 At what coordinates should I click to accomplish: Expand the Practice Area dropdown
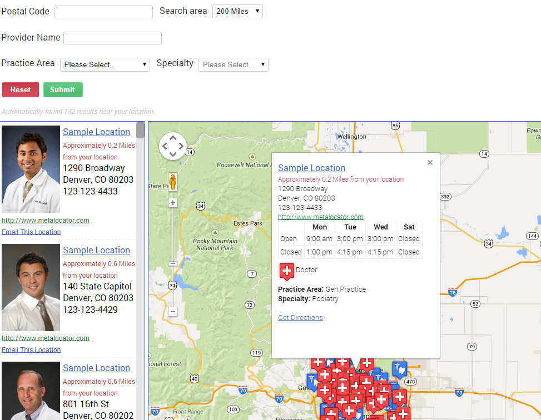pyautogui.click(x=105, y=64)
